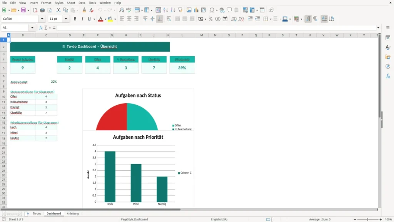Open background color dropdown arrow
This screenshot has height=222, width=394.
tap(115, 19)
